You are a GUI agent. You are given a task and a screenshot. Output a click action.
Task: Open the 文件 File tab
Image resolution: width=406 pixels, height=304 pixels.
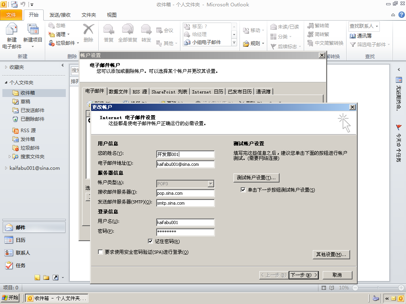[x=11, y=15]
